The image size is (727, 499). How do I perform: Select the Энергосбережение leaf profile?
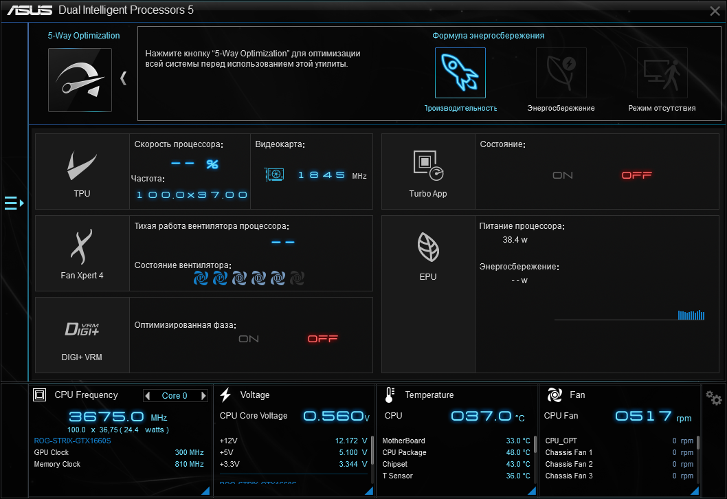561,73
